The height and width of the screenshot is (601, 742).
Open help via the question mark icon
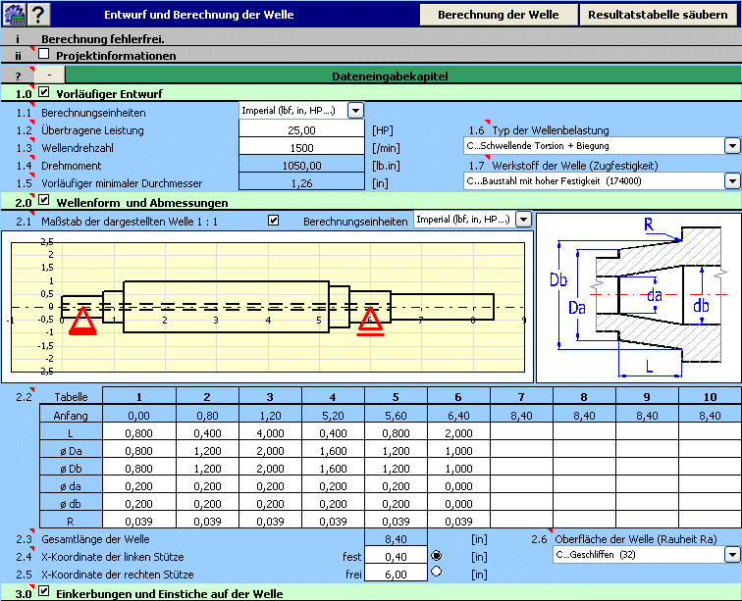point(39,14)
